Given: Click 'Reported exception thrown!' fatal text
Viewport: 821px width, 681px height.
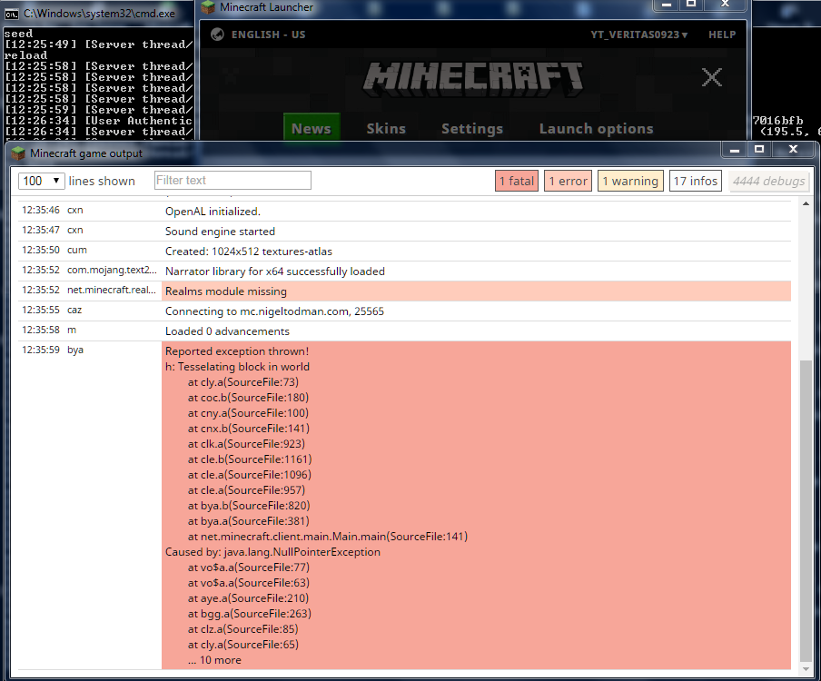Looking at the screenshot, I should click(x=237, y=351).
